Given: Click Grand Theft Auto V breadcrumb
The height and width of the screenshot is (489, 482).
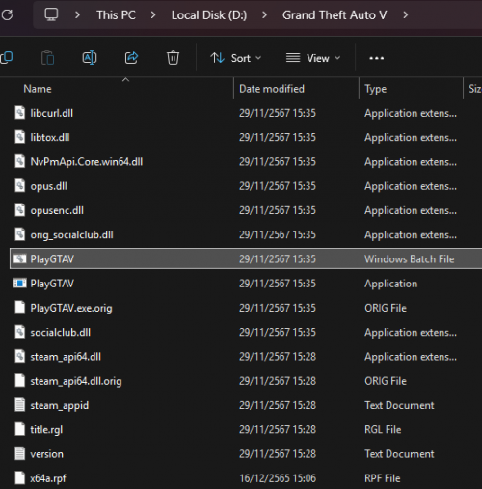Looking at the screenshot, I should [x=335, y=15].
